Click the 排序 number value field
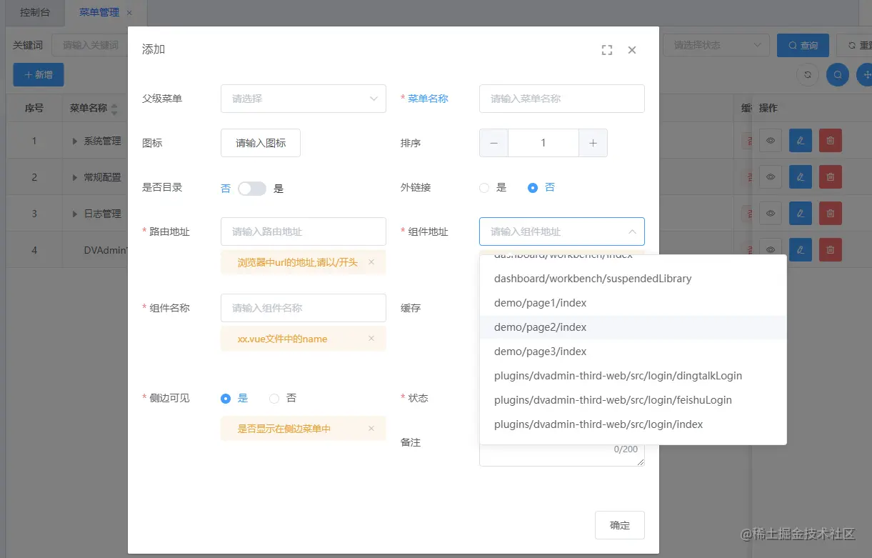872x558 pixels. pyautogui.click(x=543, y=143)
